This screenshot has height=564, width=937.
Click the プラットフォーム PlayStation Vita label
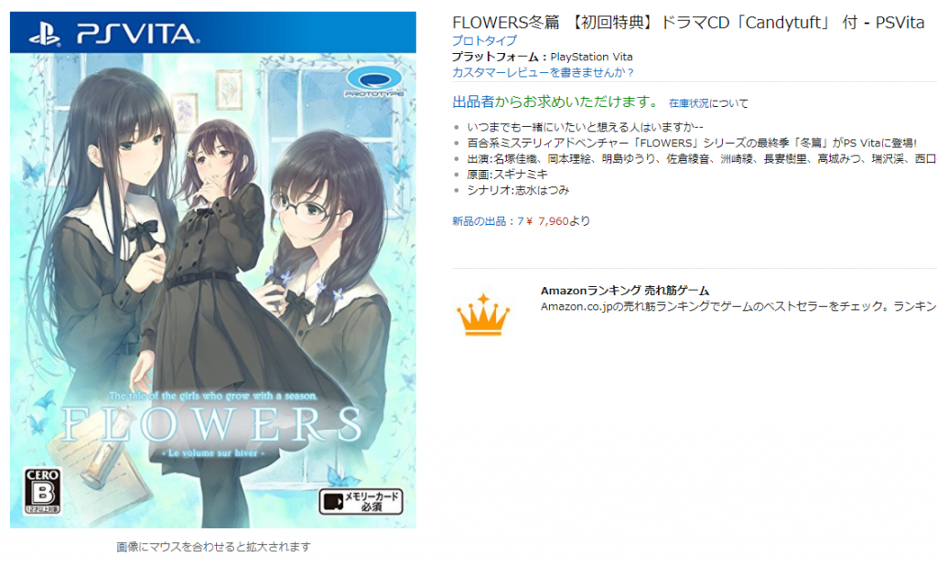click(543, 57)
